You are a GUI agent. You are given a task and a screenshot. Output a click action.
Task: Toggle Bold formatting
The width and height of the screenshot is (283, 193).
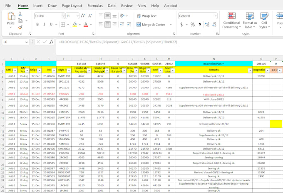click(37, 25)
